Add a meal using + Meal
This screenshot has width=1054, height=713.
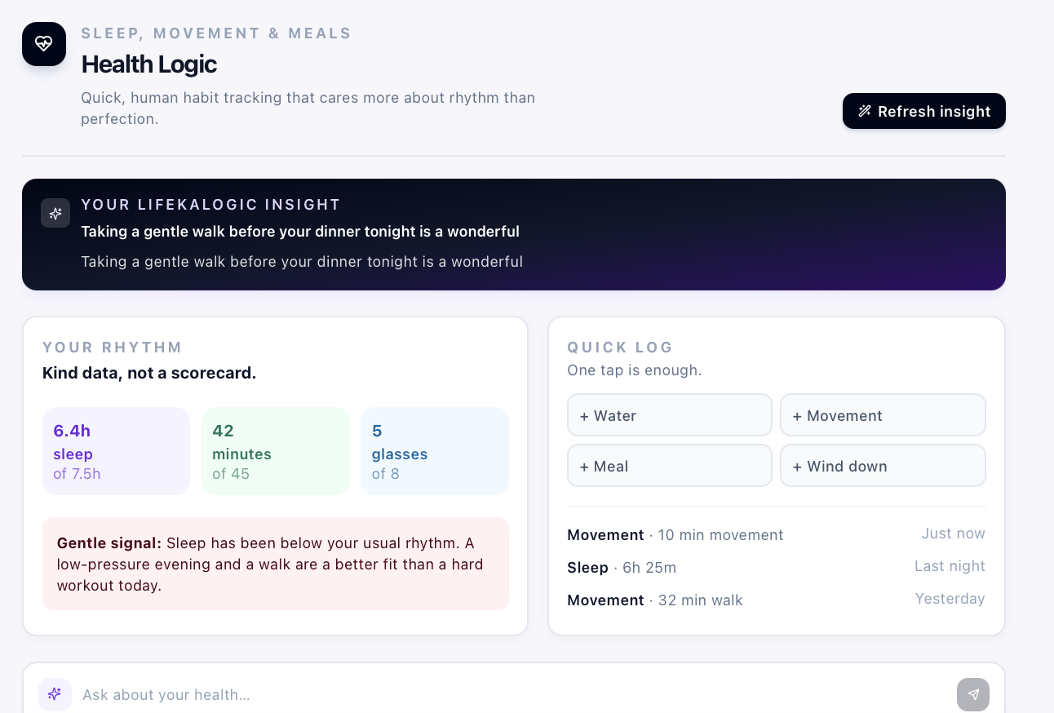coord(670,466)
